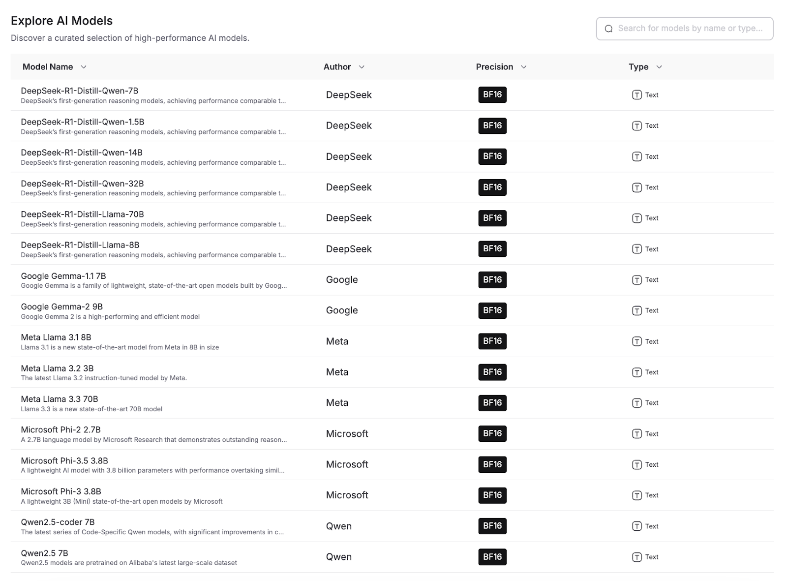Click Text type icon for Microsoft Phi-3.5 3.8B
787x581 pixels.
tap(636, 464)
